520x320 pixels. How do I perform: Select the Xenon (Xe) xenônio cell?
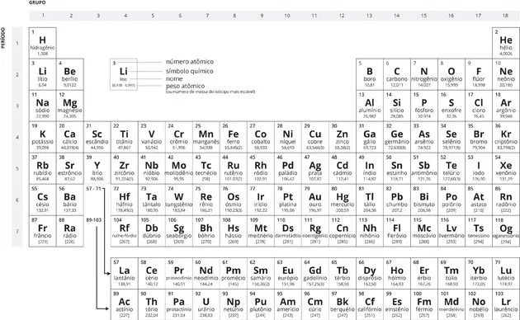tap(506, 168)
